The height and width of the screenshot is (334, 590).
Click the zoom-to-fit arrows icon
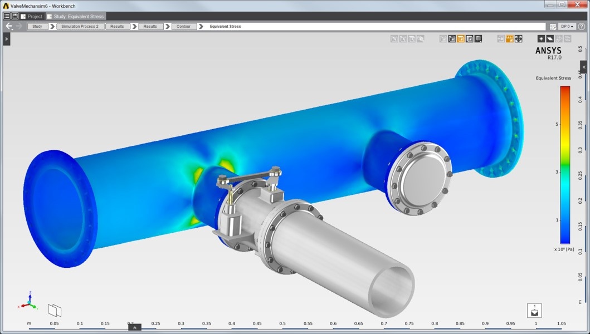click(x=519, y=39)
